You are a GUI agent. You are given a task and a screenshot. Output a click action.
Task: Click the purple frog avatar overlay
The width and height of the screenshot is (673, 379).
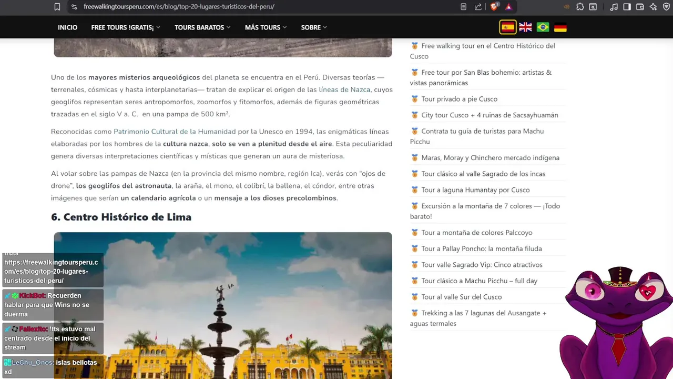click(x=616, y=324)
